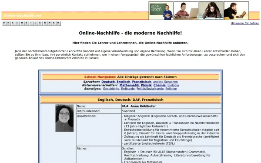The height and width of the screenshot is (163, 261).
Task: Click the Fächer label cell
Action: (99, 155)
